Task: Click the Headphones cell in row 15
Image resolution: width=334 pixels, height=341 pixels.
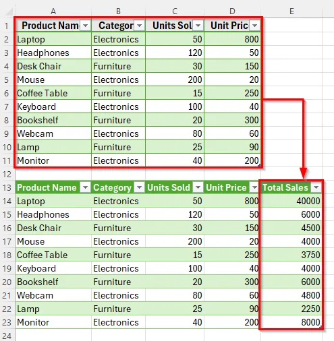Action: [x=53, y=214]
